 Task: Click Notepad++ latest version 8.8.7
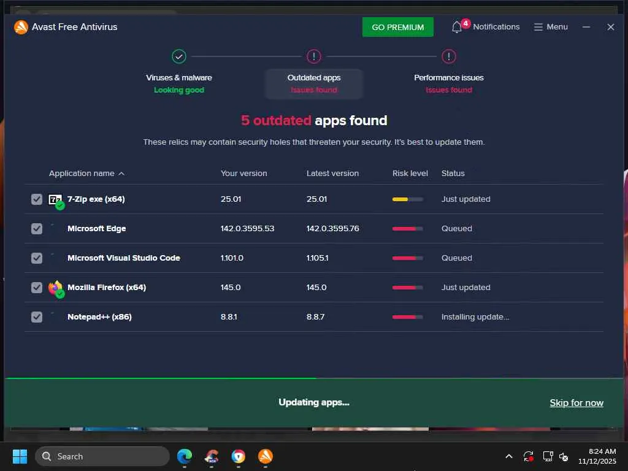[315, 317]
